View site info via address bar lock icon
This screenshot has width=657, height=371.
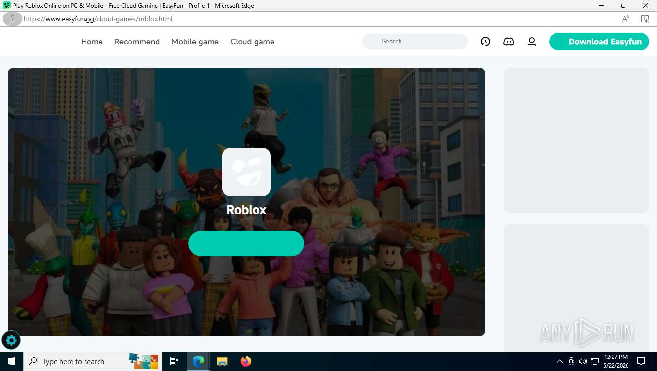tap(13, 19)
